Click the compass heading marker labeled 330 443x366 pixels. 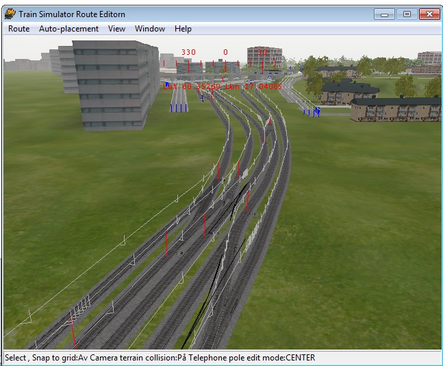[x=188, y=52]
